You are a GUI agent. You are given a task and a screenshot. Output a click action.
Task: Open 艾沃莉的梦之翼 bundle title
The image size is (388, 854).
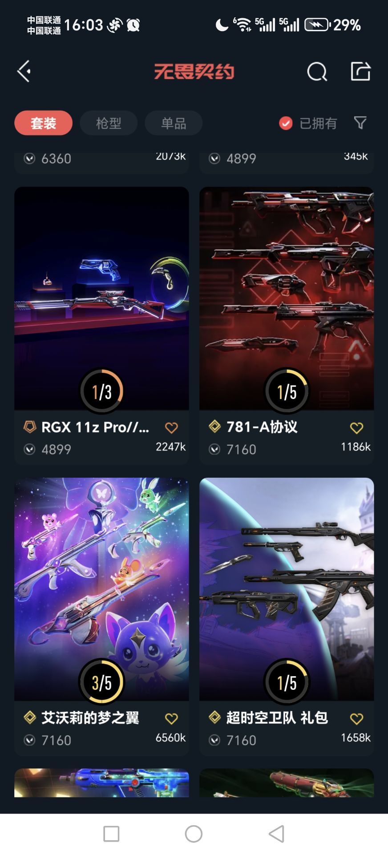(x=90, y=718)
